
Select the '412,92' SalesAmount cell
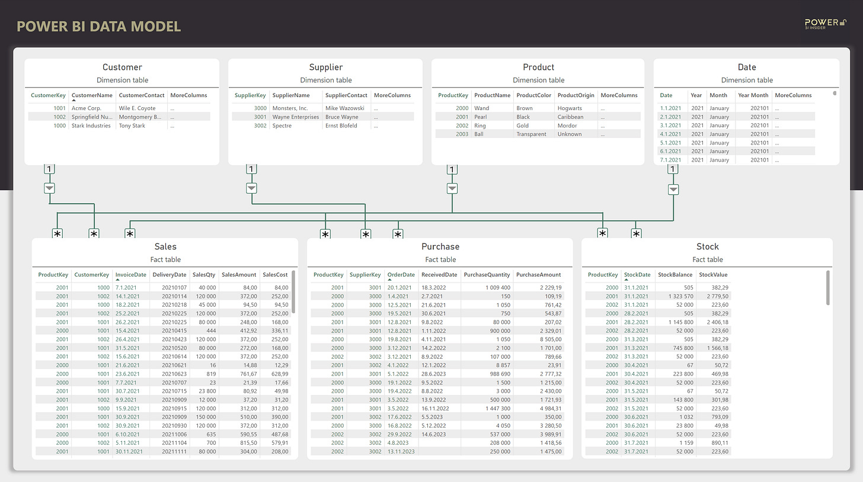pyautogui.click(x=249, y=330)
